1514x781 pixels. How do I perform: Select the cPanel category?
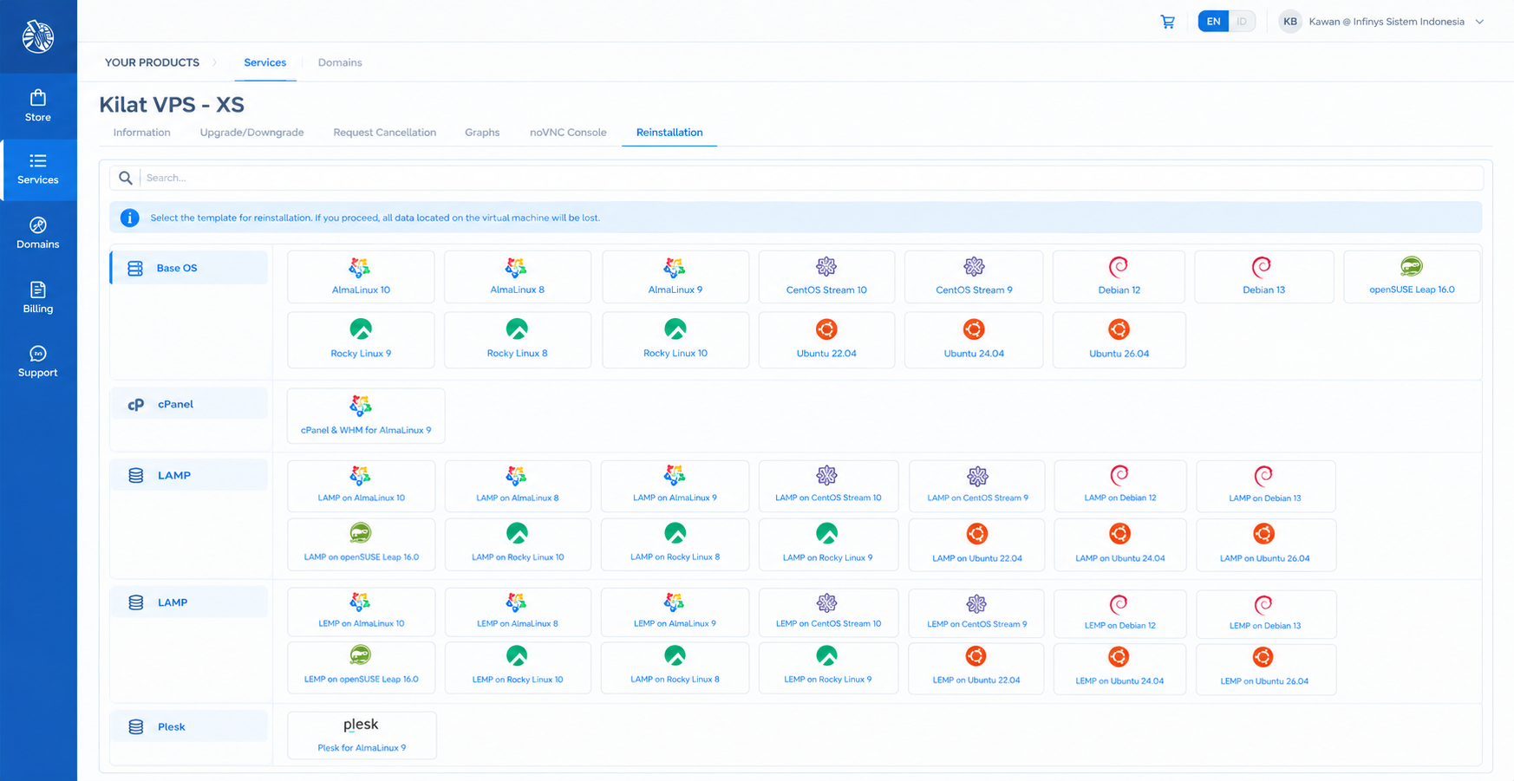(x=189, y=404)
